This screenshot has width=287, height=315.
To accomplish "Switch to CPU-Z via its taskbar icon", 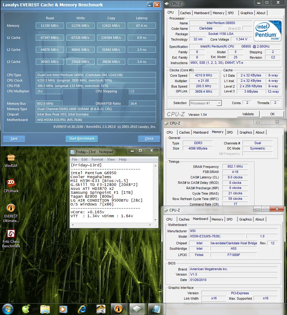I will click(x=137, y=309).
